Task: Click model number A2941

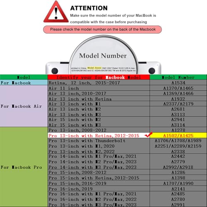Action: tap(178, 120)
